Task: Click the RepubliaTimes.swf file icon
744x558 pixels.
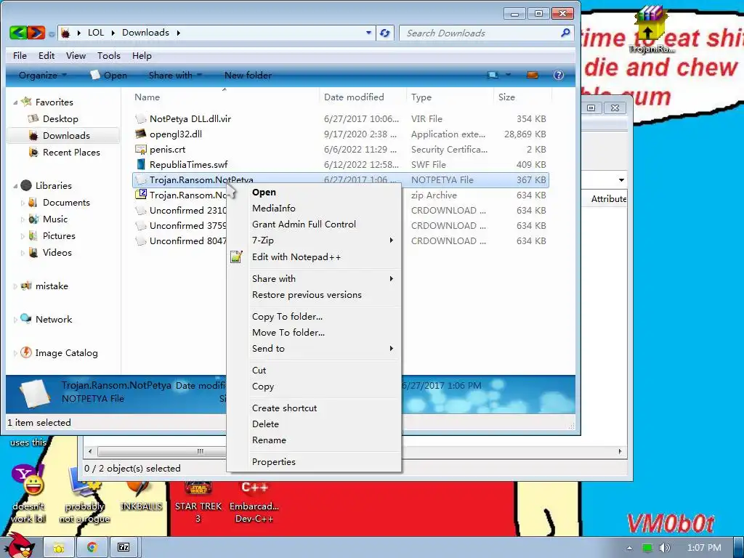Action: pos(140,165)
